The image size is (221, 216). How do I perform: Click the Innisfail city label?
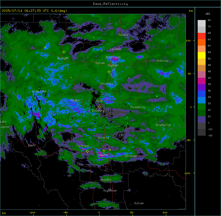point(106,84)
